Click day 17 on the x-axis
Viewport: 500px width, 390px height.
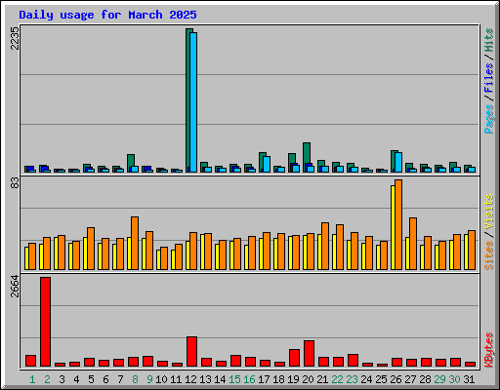[264, 379]
